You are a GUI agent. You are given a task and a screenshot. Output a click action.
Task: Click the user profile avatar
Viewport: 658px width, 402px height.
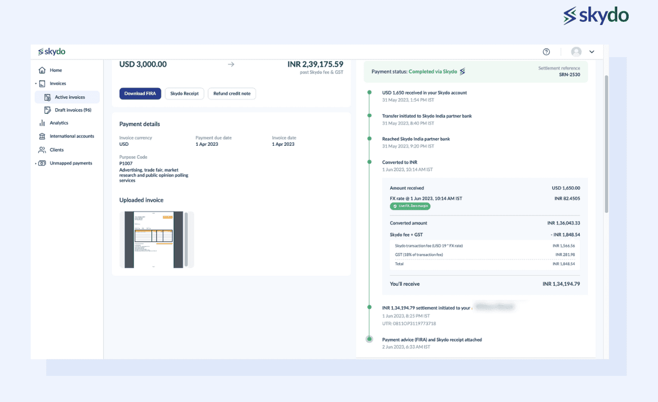point(576,52)
